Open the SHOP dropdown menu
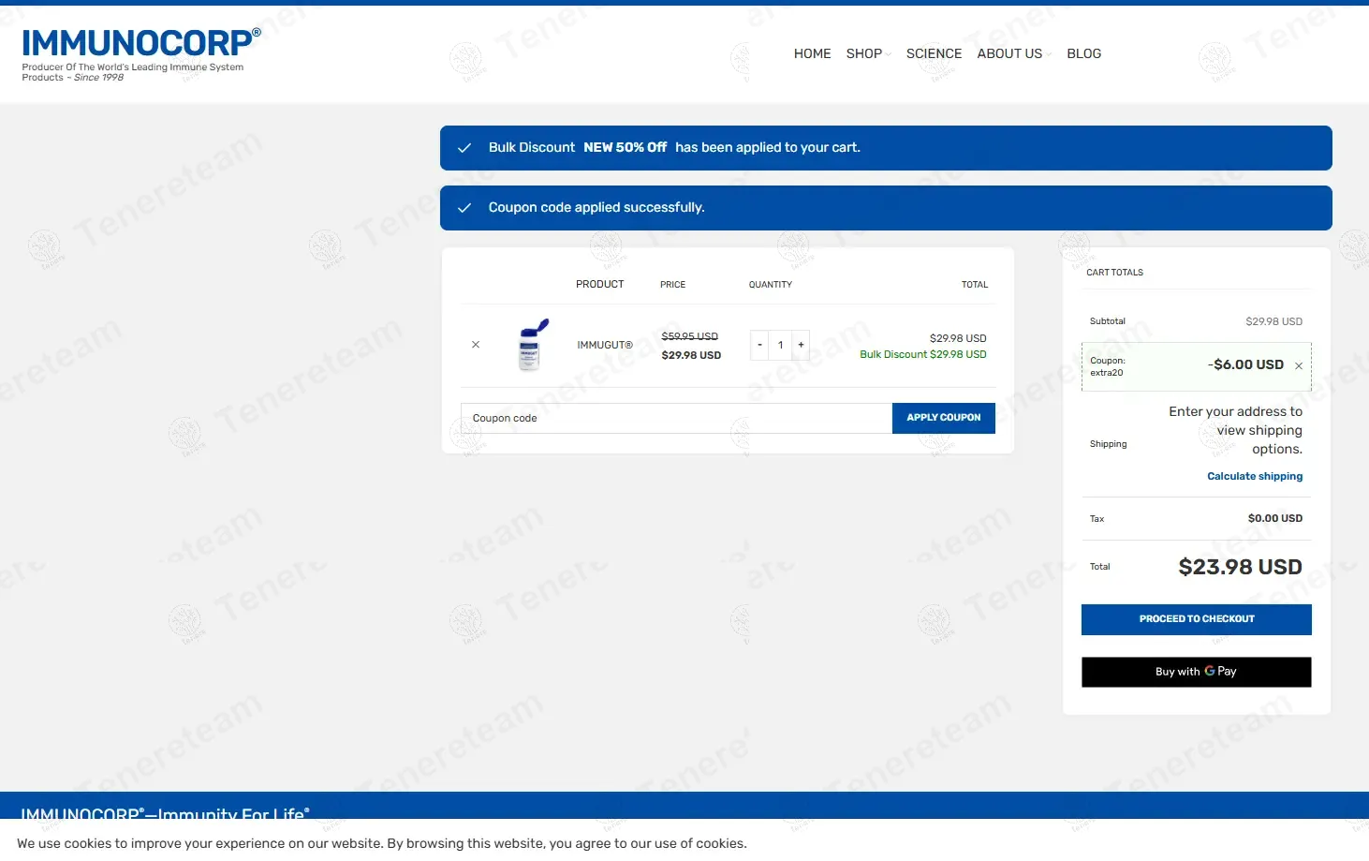The width and height of the screenshot is (1369, 861). click(x=863, y=53)
